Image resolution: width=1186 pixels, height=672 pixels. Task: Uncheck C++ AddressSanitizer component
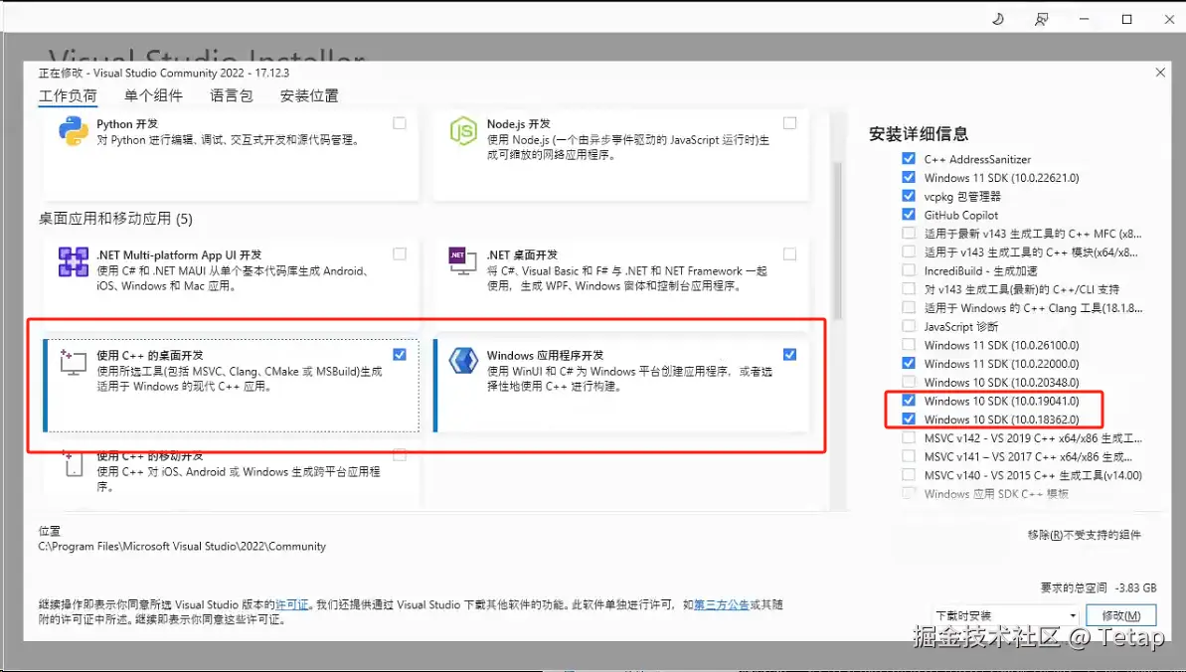(x=909, y=158)
